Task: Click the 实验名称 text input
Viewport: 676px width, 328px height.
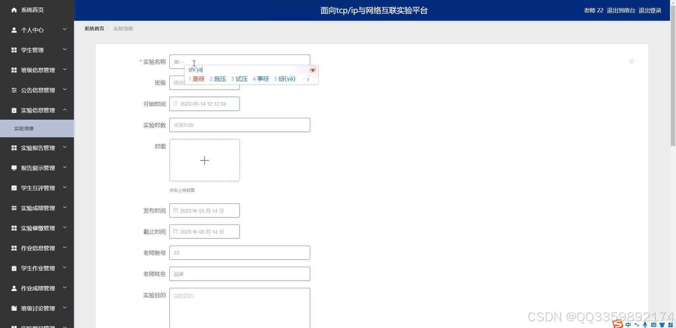Action: click(240, 62)
